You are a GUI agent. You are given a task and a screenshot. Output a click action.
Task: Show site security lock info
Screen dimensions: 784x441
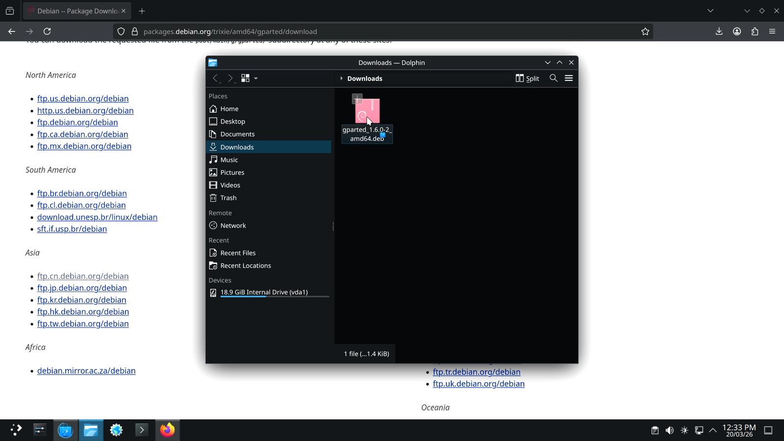pos(135,31)
